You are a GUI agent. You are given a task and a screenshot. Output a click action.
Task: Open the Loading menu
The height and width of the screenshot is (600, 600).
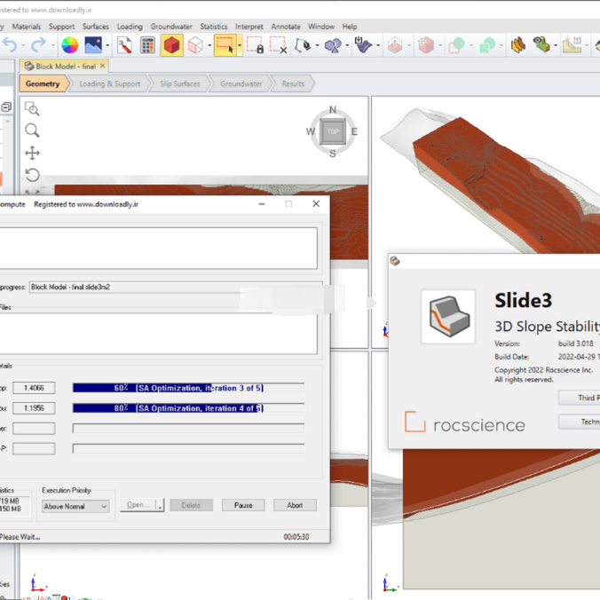point(130,27)
